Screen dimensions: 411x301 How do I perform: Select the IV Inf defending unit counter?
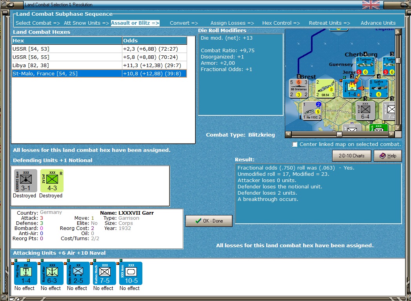tap(51, 181)
